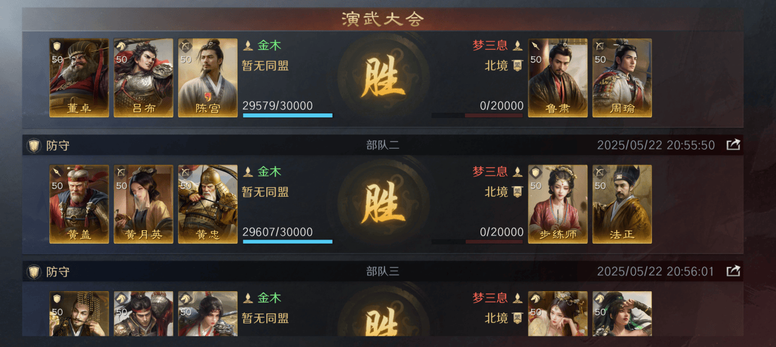Select the 步练师 hero portrait
Screen dimensions: 776x347
(558, 204)
